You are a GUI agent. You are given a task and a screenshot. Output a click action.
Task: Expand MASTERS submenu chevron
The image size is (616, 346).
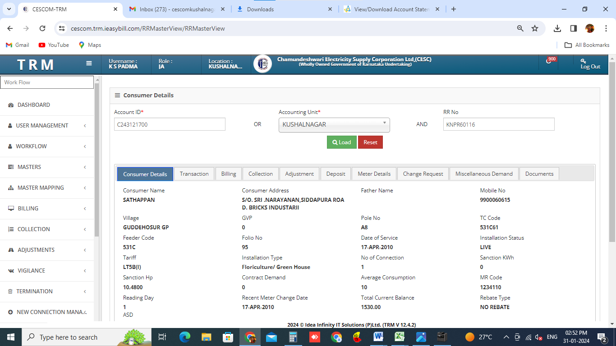tap(85, 167)
